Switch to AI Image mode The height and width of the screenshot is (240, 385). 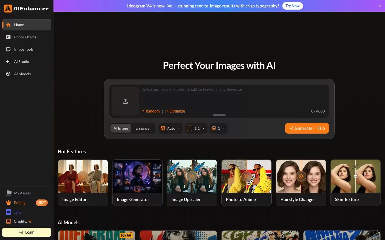(121, 128)
